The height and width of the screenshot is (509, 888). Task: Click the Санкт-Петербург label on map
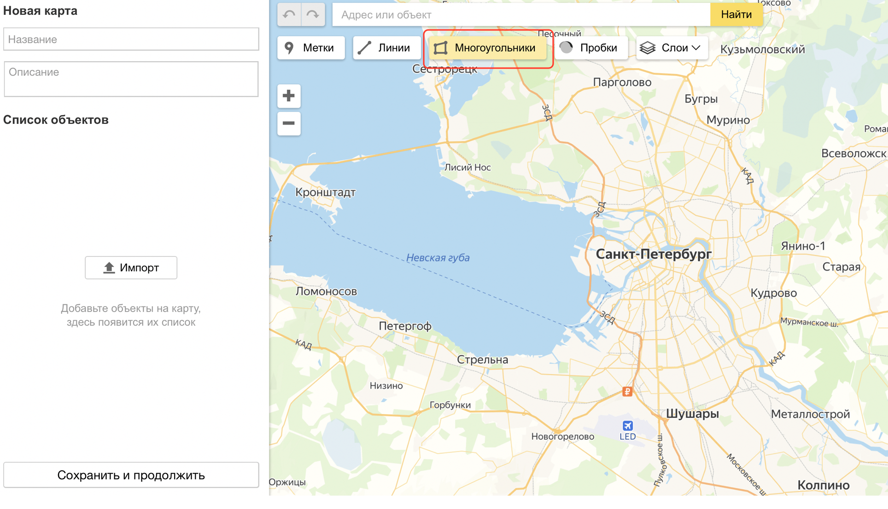[653, 254]
